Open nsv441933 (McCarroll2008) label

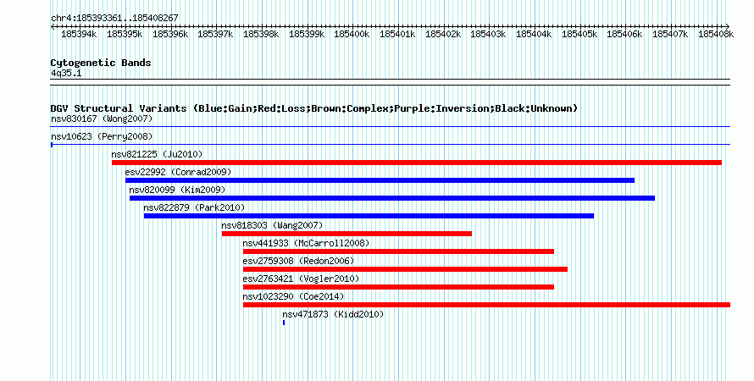click(307, 243)
